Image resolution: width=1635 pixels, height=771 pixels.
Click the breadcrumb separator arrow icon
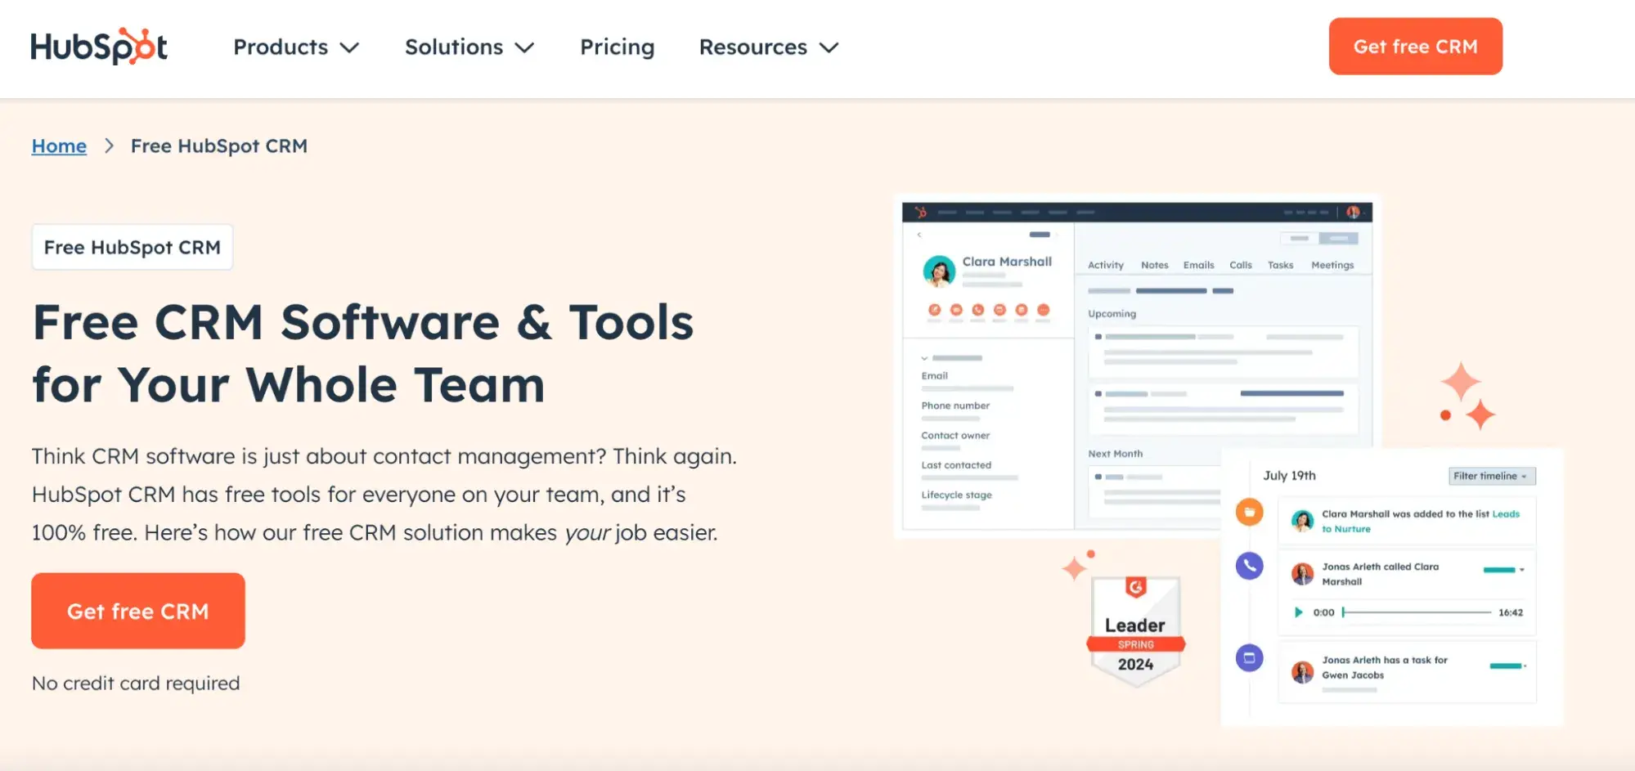click(109, 146)
